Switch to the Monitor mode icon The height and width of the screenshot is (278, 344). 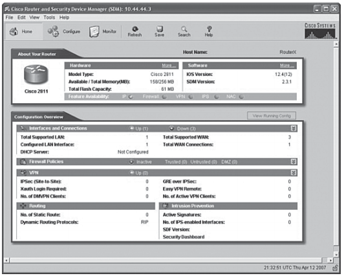click(94, 32)
